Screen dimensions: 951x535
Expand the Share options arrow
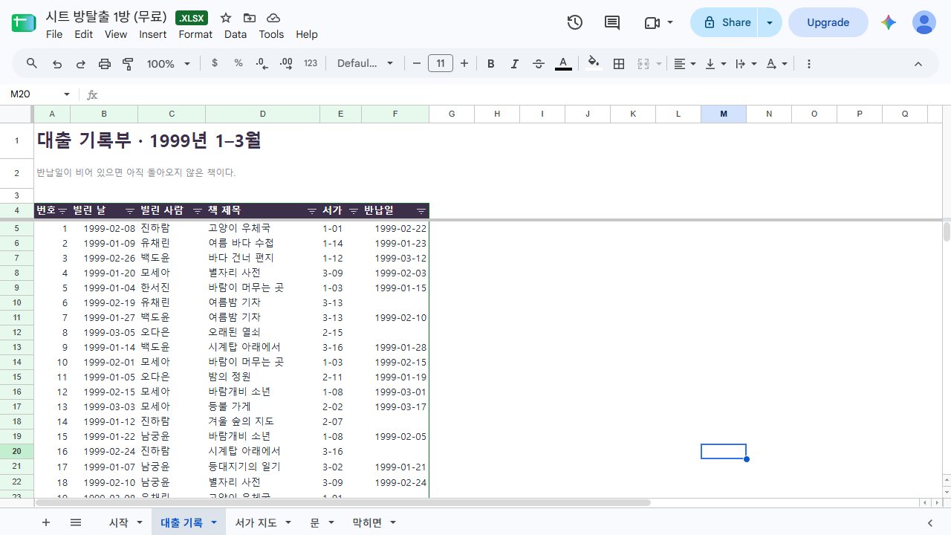tap(770, 22)
